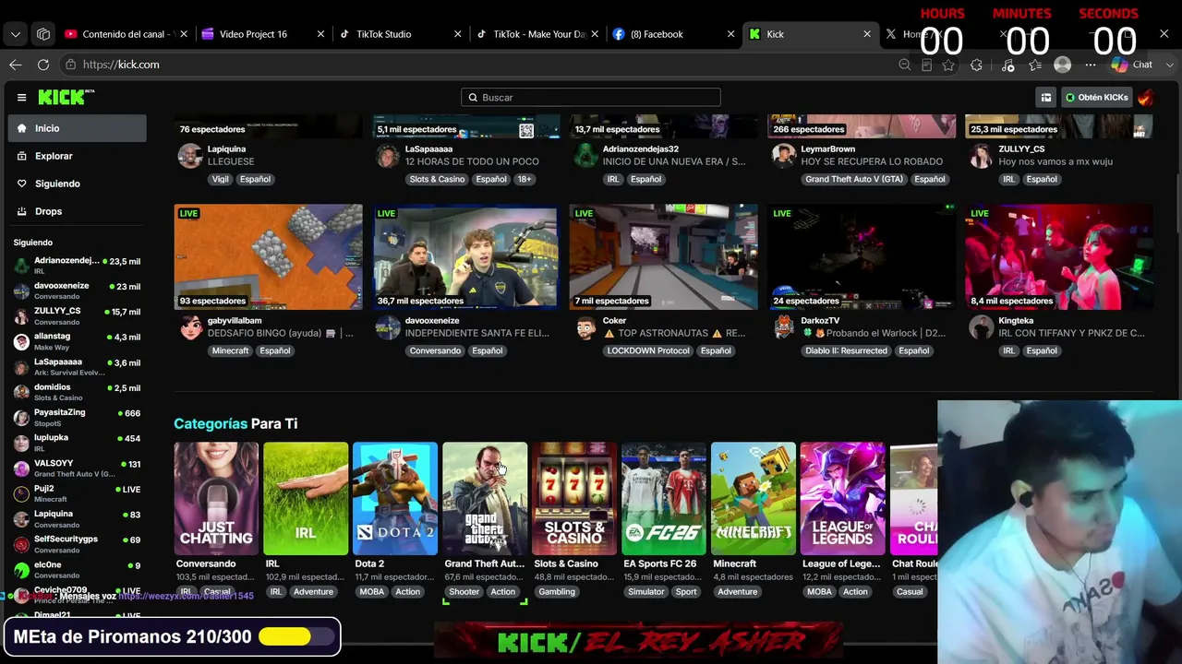
Task: Open the Grand Theft Auto V (GTA) tag
Action: pyautogui.click(x=854, y=179)
